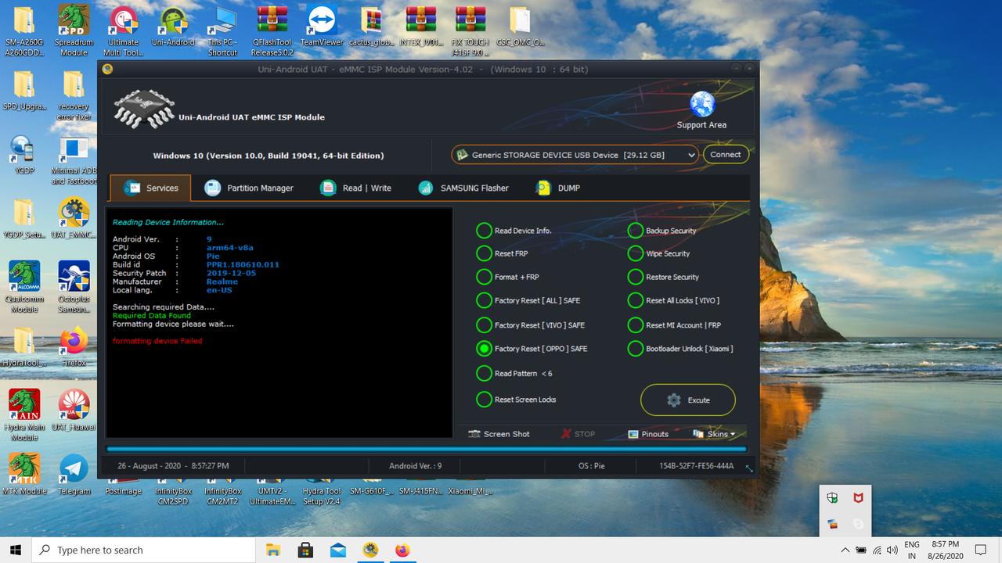Switch to the Services tab

click(150, 188)
